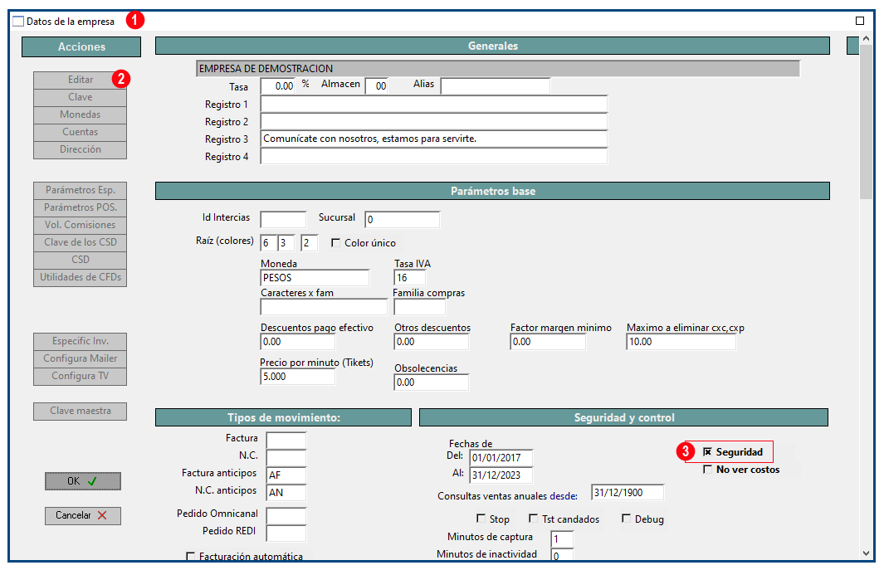Click the Al date field 31/12/2023
The width and height of the screenshot is (884, 570).
(x=501, y=475)
